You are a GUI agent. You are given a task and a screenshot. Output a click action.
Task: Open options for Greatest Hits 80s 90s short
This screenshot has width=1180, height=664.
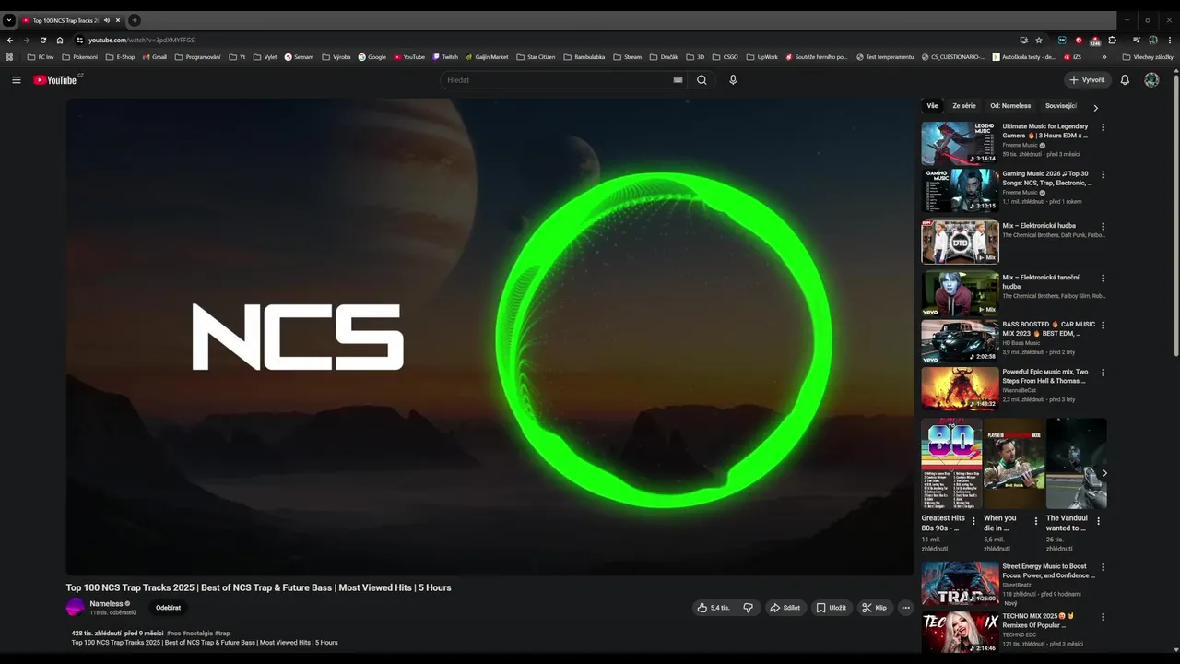click(973, 521)
